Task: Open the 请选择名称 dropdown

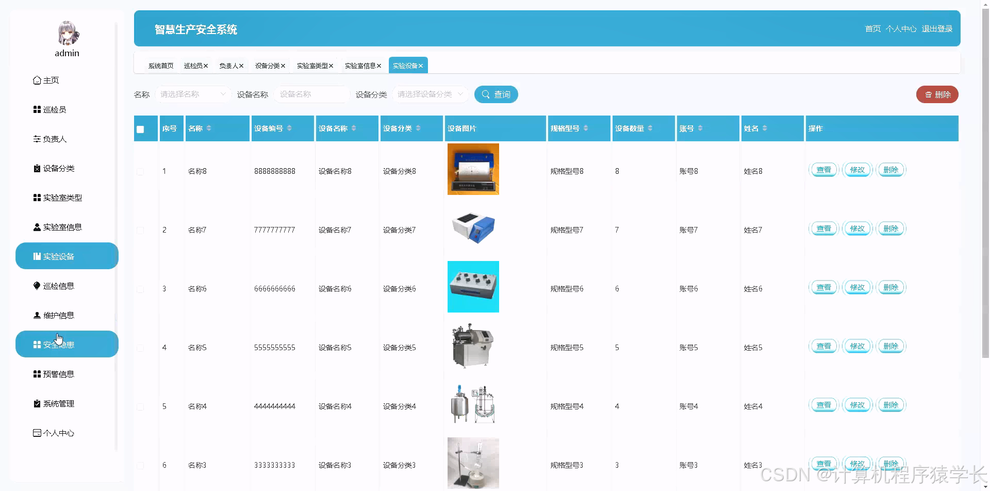Action: coord(193,94)
